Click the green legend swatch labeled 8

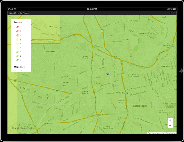tap(17, 56)
